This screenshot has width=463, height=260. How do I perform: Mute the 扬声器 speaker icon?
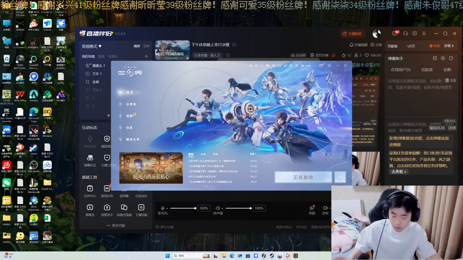coord(218,208)
